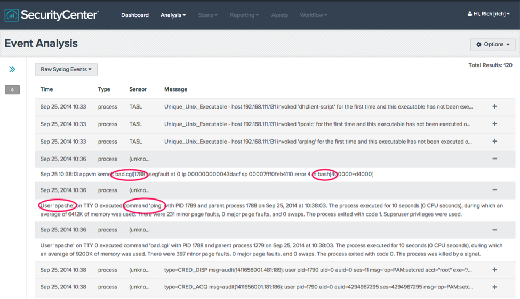Click the filter count badge showing 4
Image resolution: width=520 pixels, height=299 pixels.
tap(12, 89)
